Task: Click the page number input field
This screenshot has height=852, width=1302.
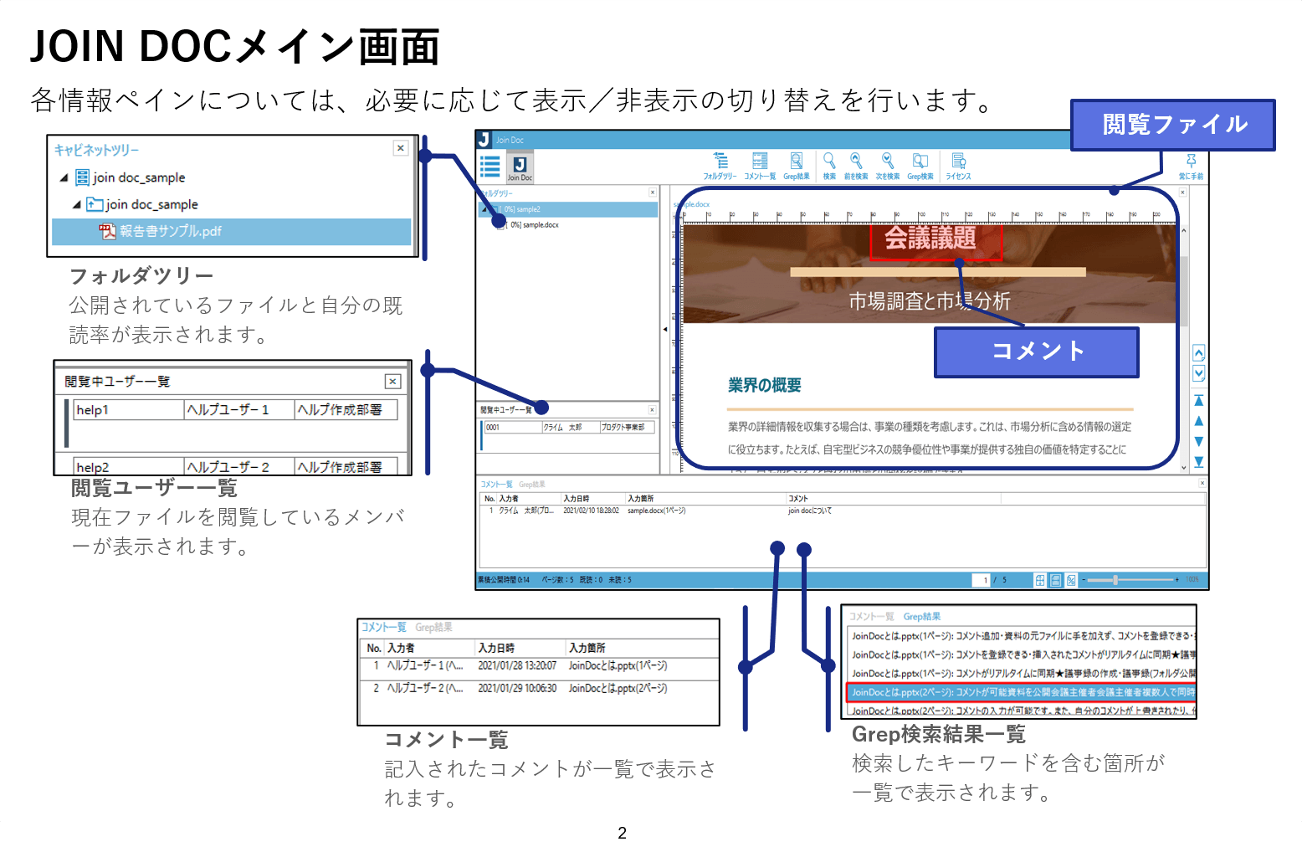Action: [981, 580]
